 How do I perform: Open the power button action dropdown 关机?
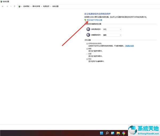[x=112, y=29]
